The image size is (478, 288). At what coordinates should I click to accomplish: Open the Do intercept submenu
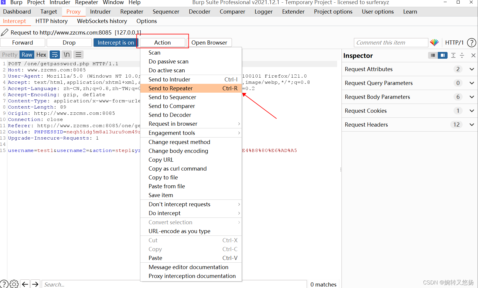point(191,213)
